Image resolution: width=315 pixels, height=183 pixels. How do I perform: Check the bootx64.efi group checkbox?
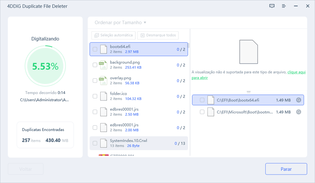[x=95, y=49]
